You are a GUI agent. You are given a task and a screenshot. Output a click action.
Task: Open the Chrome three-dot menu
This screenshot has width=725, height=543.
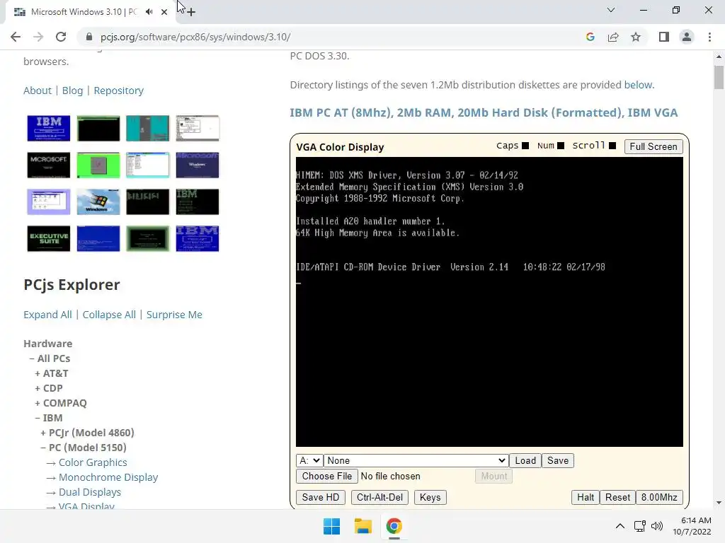point(709,37)
